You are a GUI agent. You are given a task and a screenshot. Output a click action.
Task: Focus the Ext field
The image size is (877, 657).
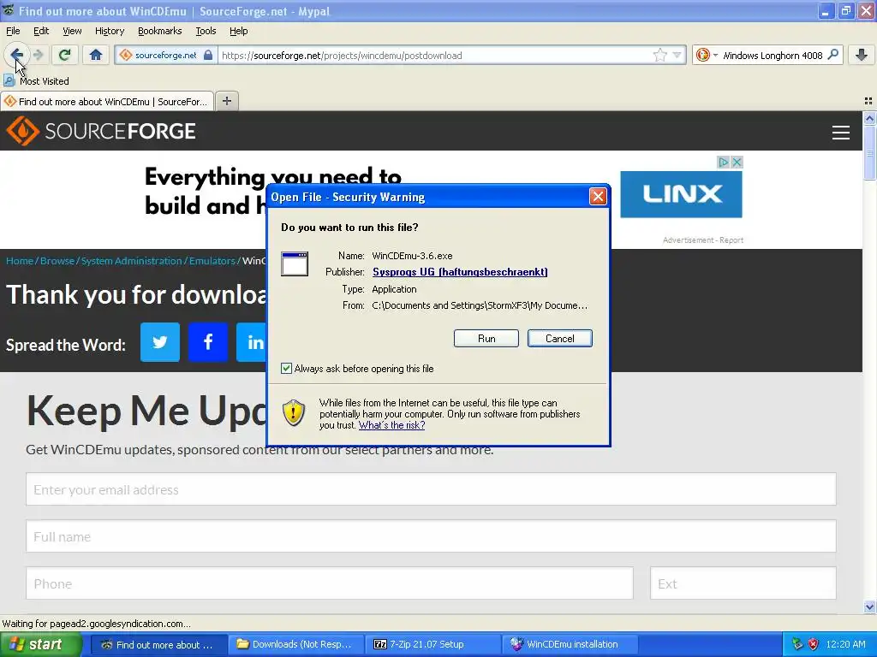coord(743,583)
